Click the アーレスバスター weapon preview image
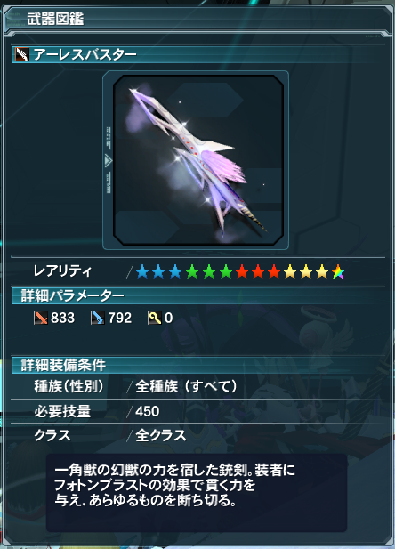 tap(198, 160)
